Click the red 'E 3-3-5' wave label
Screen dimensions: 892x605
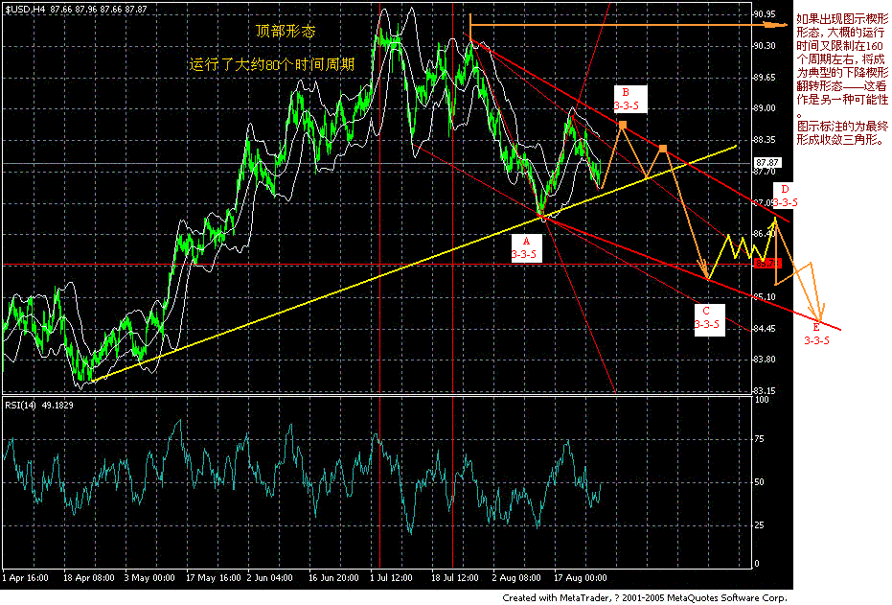816,335
